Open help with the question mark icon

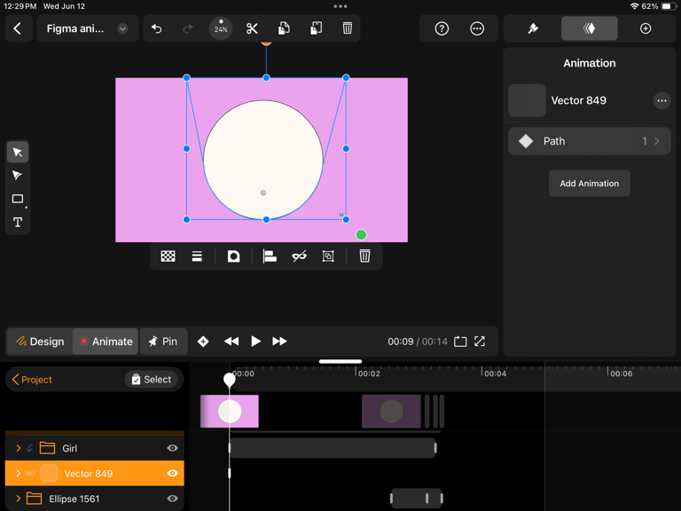tap(442, 28)
